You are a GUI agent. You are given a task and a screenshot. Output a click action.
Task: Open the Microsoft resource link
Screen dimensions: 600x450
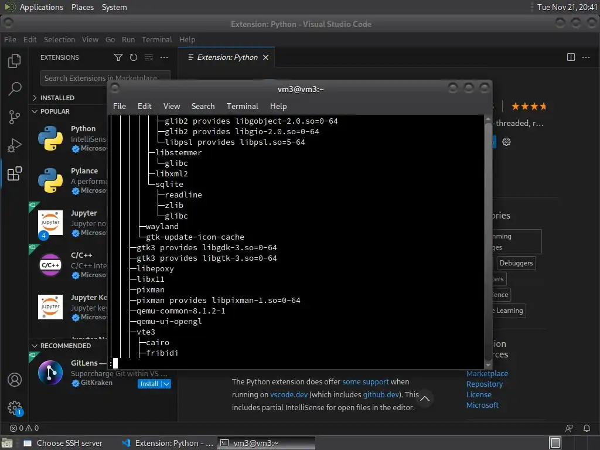coord(482,405)
